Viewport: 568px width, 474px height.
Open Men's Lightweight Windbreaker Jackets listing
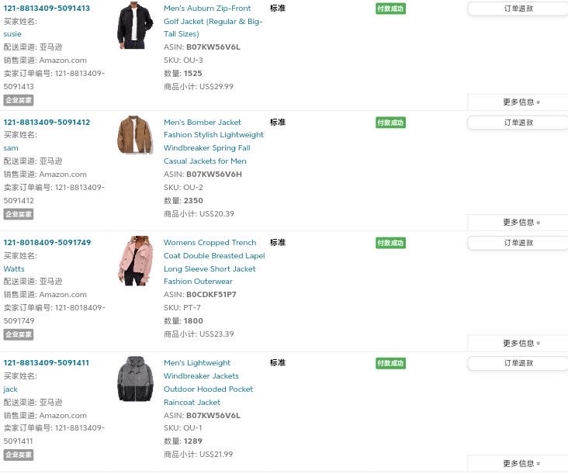click(x=208, y=382)
